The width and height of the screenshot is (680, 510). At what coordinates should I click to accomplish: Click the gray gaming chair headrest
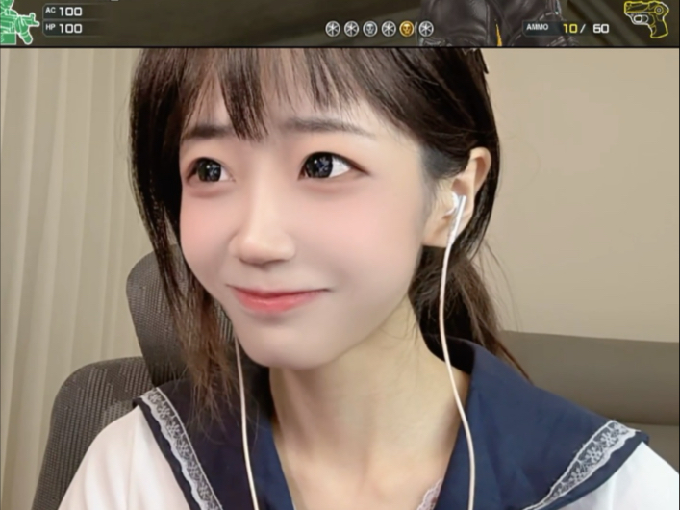144,308
